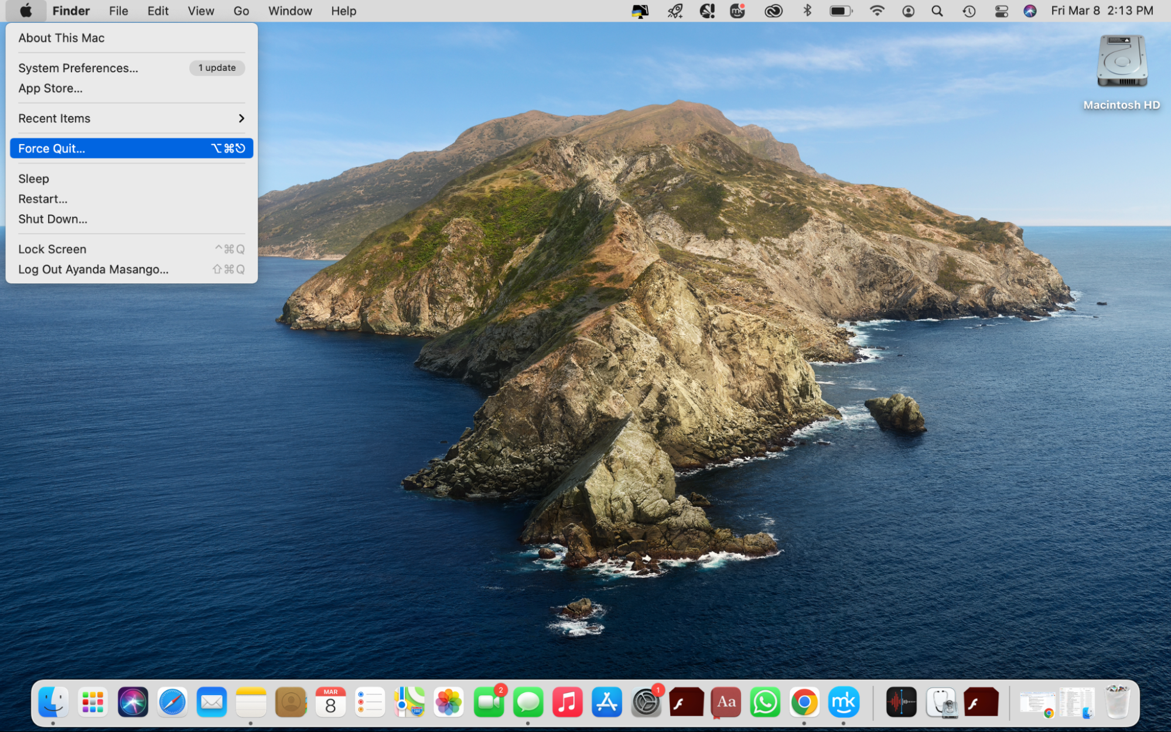Click the 1 update badge

[217, 68]
